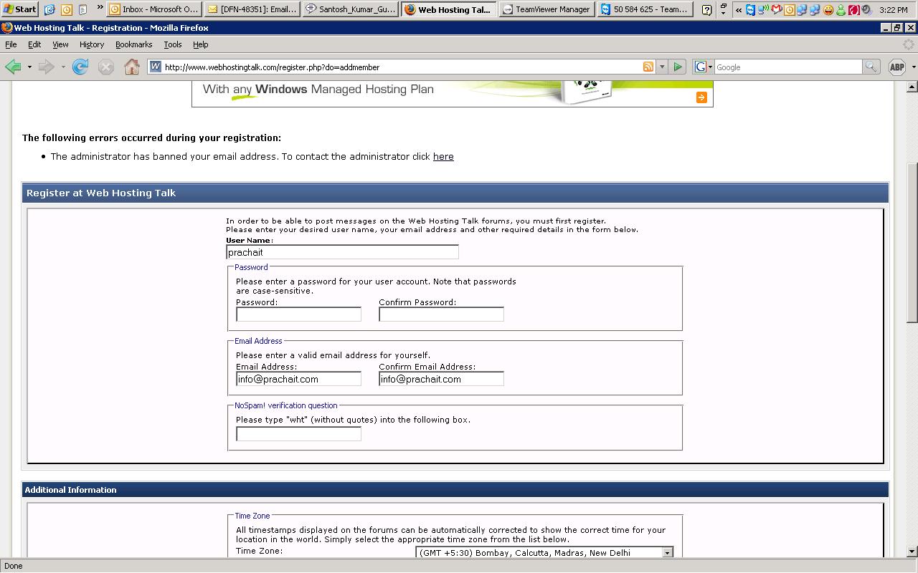Open the Tools menu
The height and width of the screenshot is (573, 918).
(x=172, y=44)
